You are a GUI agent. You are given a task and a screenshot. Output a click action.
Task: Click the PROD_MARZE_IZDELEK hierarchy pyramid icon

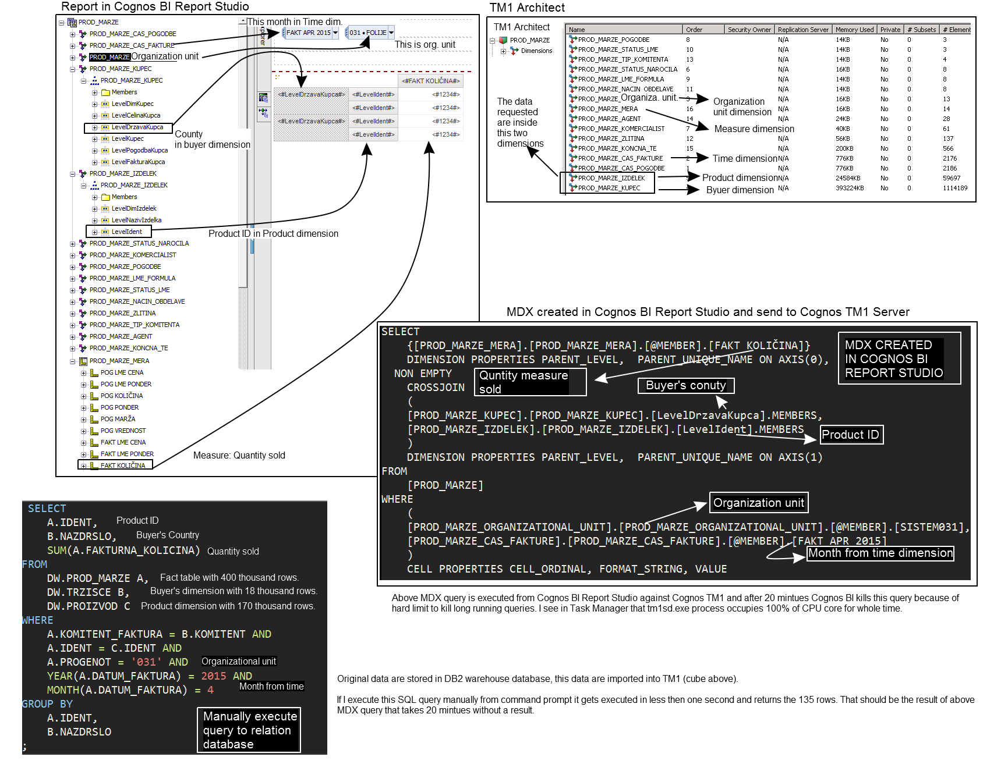pyautogui.click(x=94, y=186)
